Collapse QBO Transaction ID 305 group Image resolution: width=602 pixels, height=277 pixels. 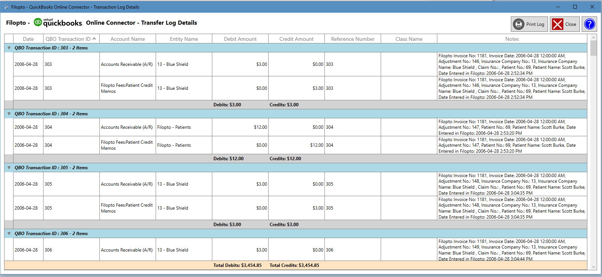coord(9,168)
